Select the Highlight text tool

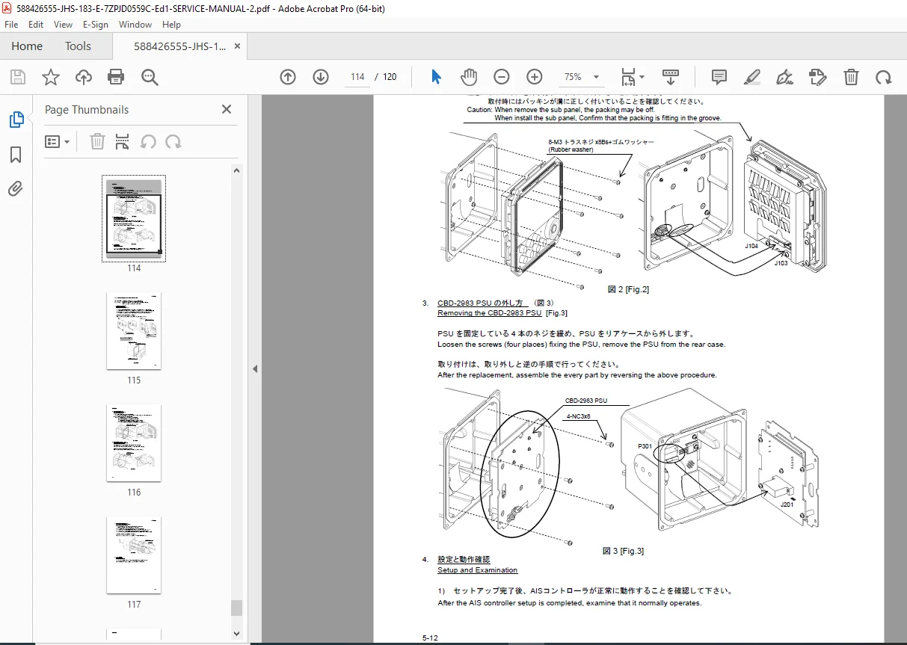(x=752, y=77)
